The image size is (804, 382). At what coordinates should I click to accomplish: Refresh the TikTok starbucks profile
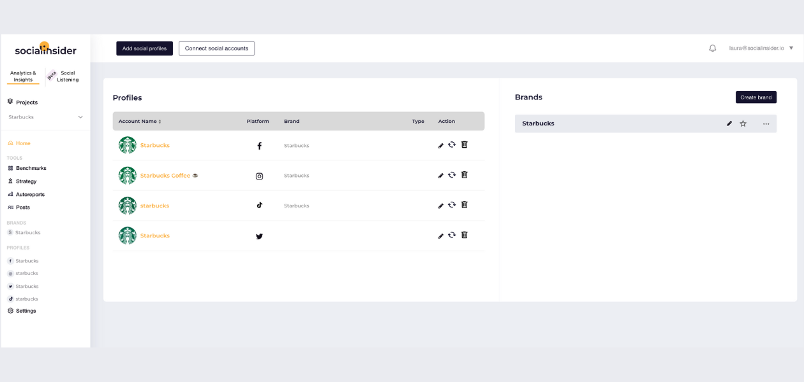click(452, 204)
